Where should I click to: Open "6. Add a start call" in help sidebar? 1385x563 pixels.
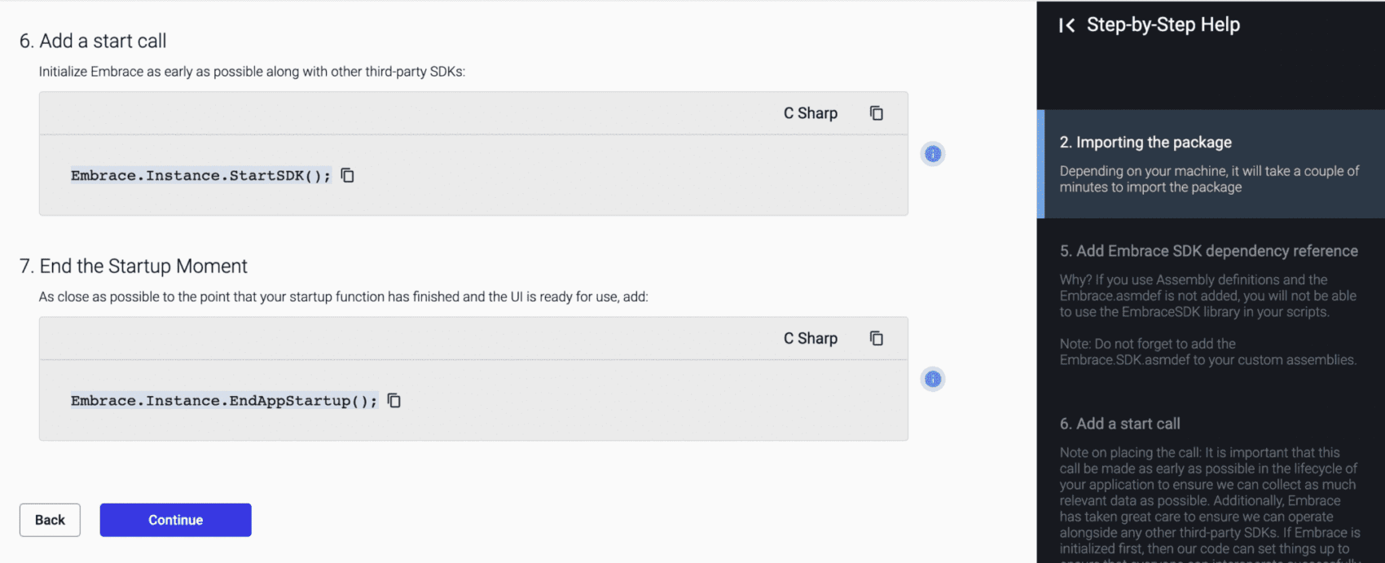1119,424
